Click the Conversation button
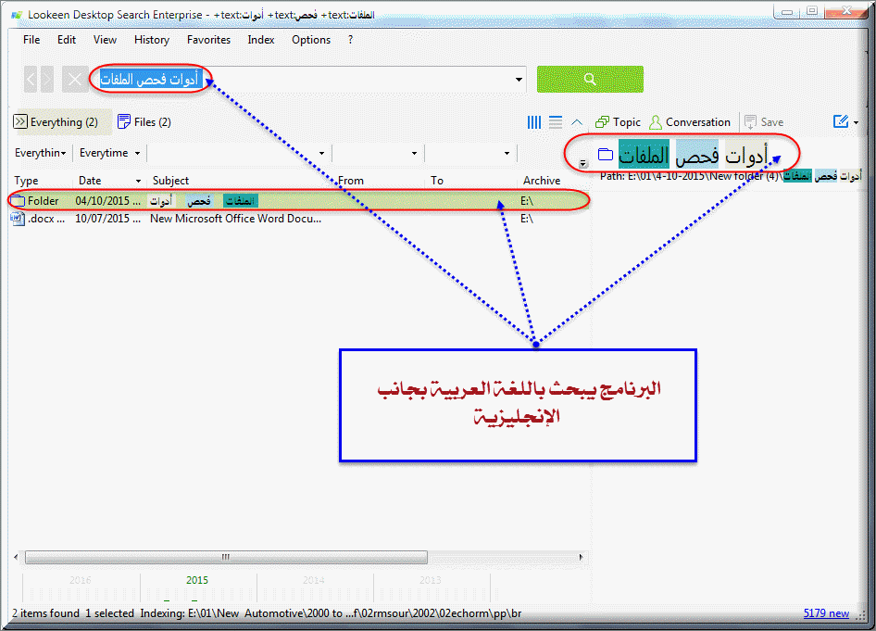Viewport: 876px width, 631px height. (x=691, y=121)
